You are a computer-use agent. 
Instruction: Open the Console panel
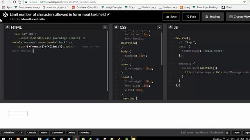[32, 133]
